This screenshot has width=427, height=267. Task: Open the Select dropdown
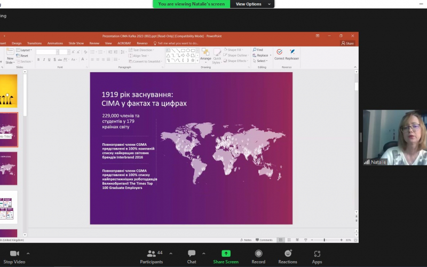(x=260, y=61)
